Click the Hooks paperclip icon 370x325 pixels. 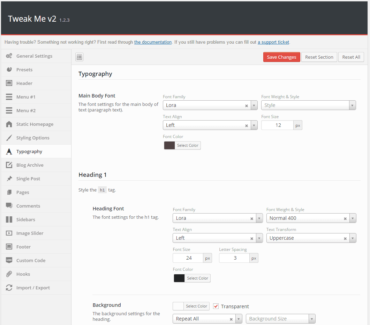pyautogui.click(x=9, y=274)
